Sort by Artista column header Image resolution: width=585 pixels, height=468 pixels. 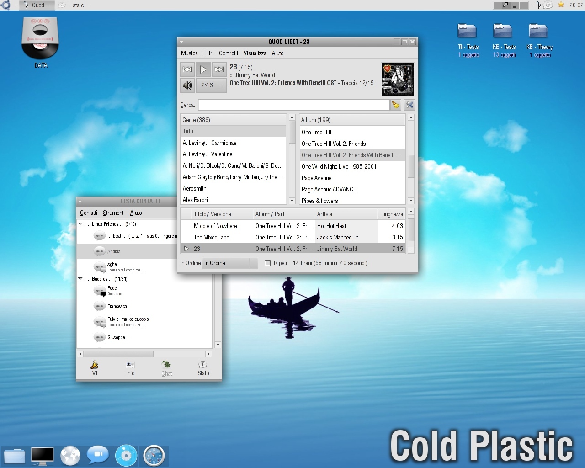click(x=346, y=214)
